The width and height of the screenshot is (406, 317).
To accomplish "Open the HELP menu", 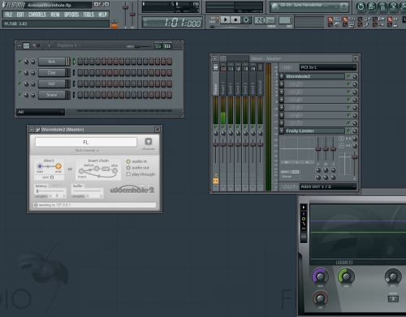I will pos(102,15).
